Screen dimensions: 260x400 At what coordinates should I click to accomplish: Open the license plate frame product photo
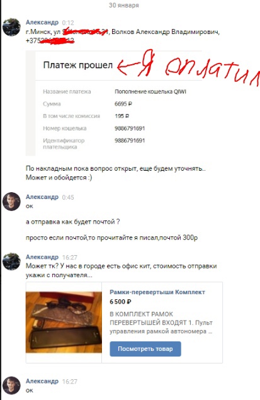[x=64, y=323]
